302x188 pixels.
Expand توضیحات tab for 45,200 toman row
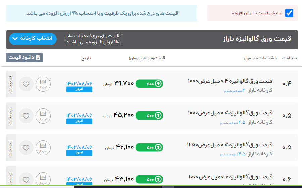(x=11, y=116)
